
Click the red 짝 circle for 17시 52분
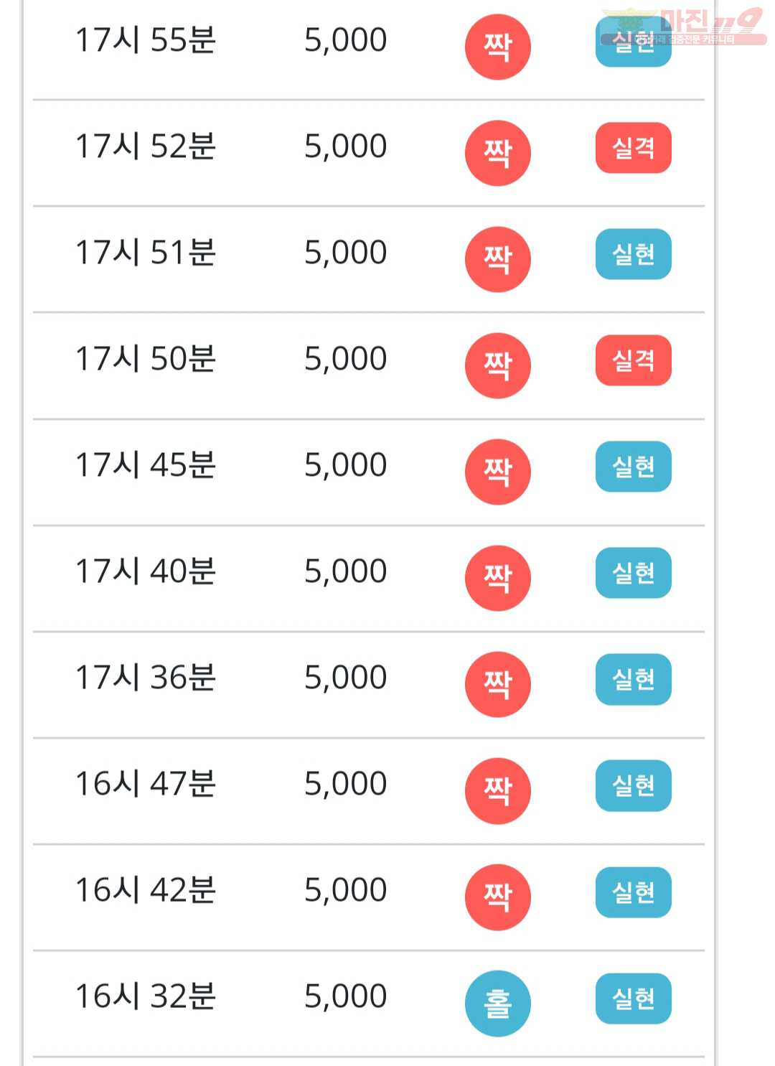pos(497,153)
